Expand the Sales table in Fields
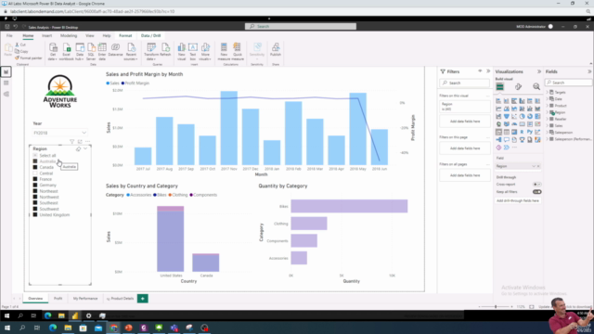 [x=548, y=126]
